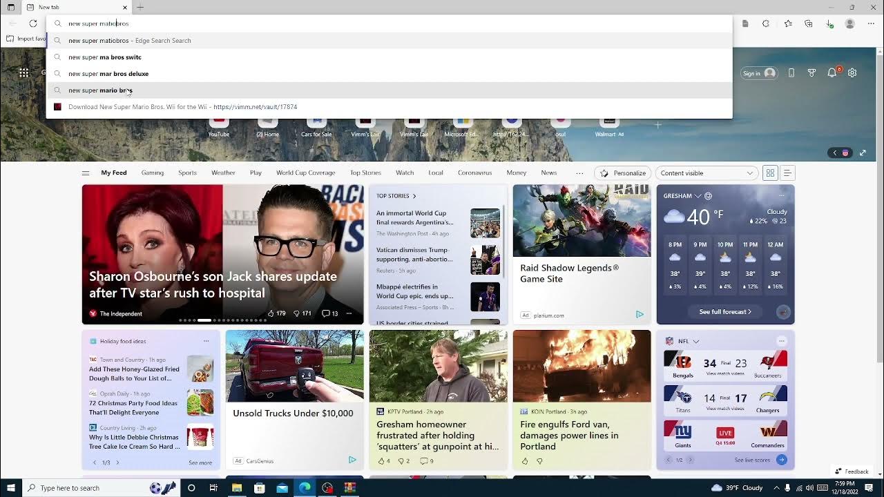Reload the page with the refresh icon

click(33, 23)
